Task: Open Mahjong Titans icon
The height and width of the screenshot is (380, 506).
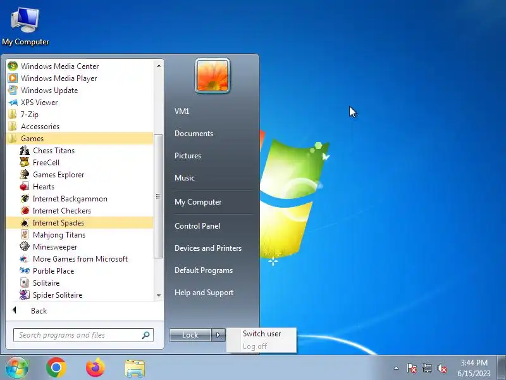Action: click(x=25, y=235)
